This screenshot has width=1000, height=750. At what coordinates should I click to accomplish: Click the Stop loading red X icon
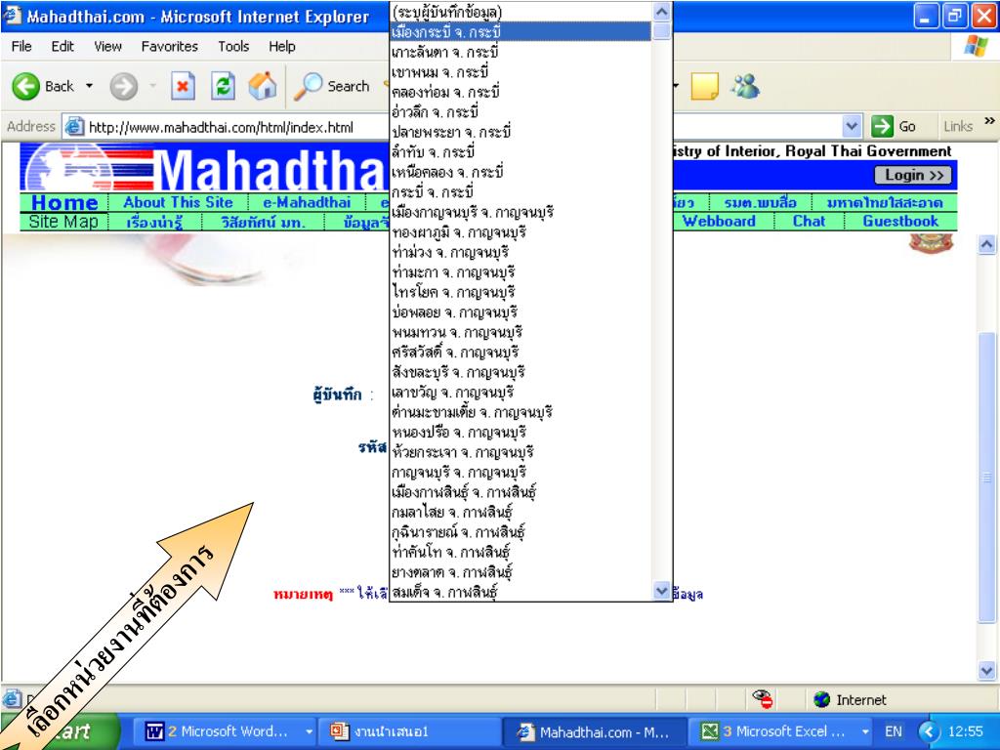point(183,86)
